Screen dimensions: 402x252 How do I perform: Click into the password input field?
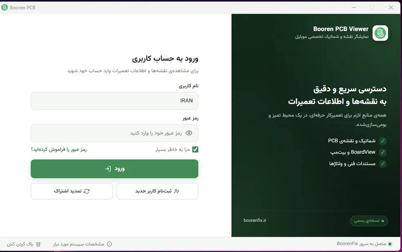pyautogui.click(x=115, y=133)
